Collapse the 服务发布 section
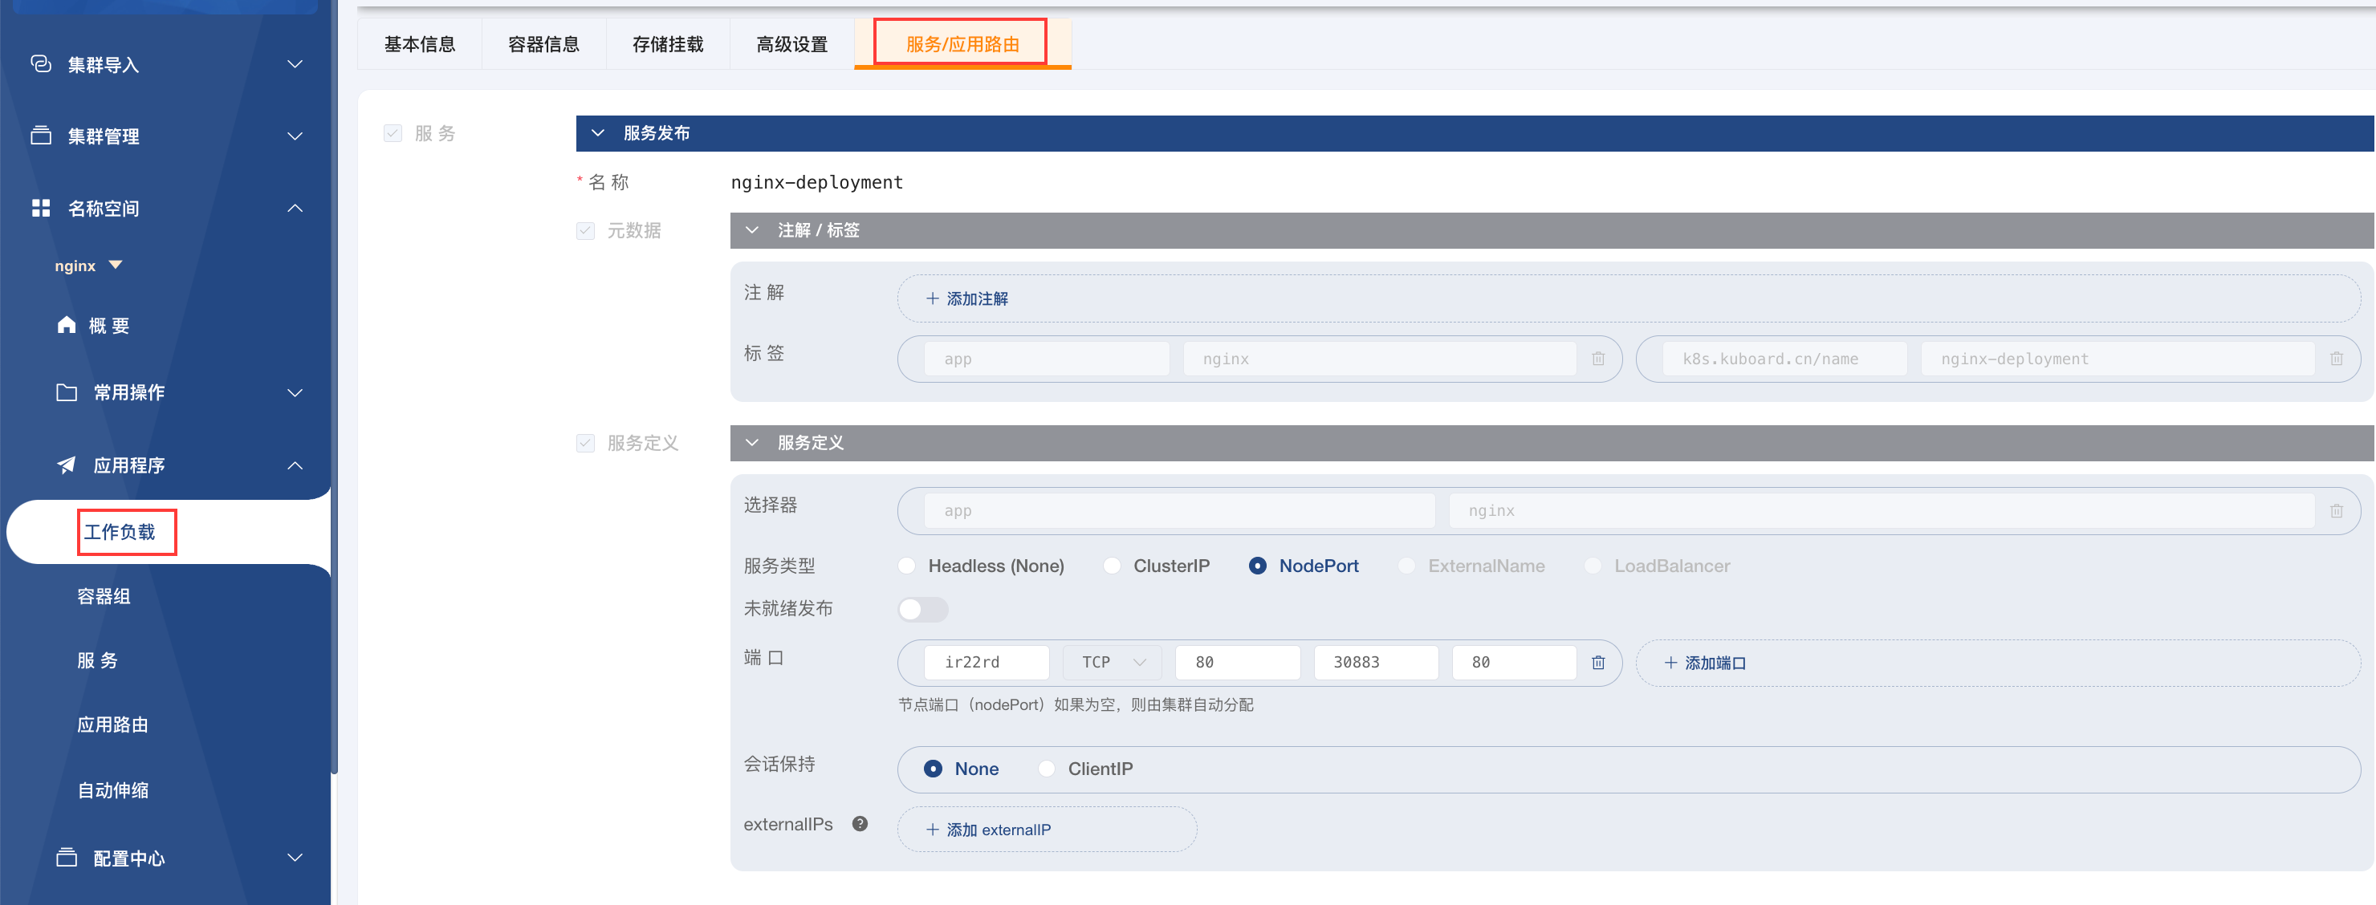Image resolution: width=2376 pixels, height=905 pixels. pos(598,132)
